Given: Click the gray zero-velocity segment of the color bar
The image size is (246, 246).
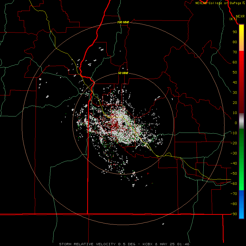Looking at the screenshot, I should [241, 121].
